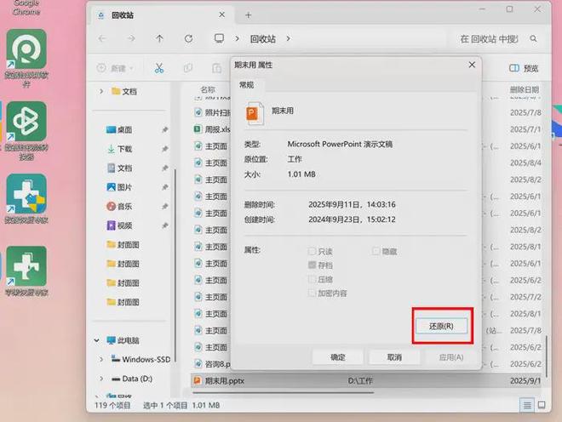Select the 常规 tab in properties dialog

[x=247, y=85]
